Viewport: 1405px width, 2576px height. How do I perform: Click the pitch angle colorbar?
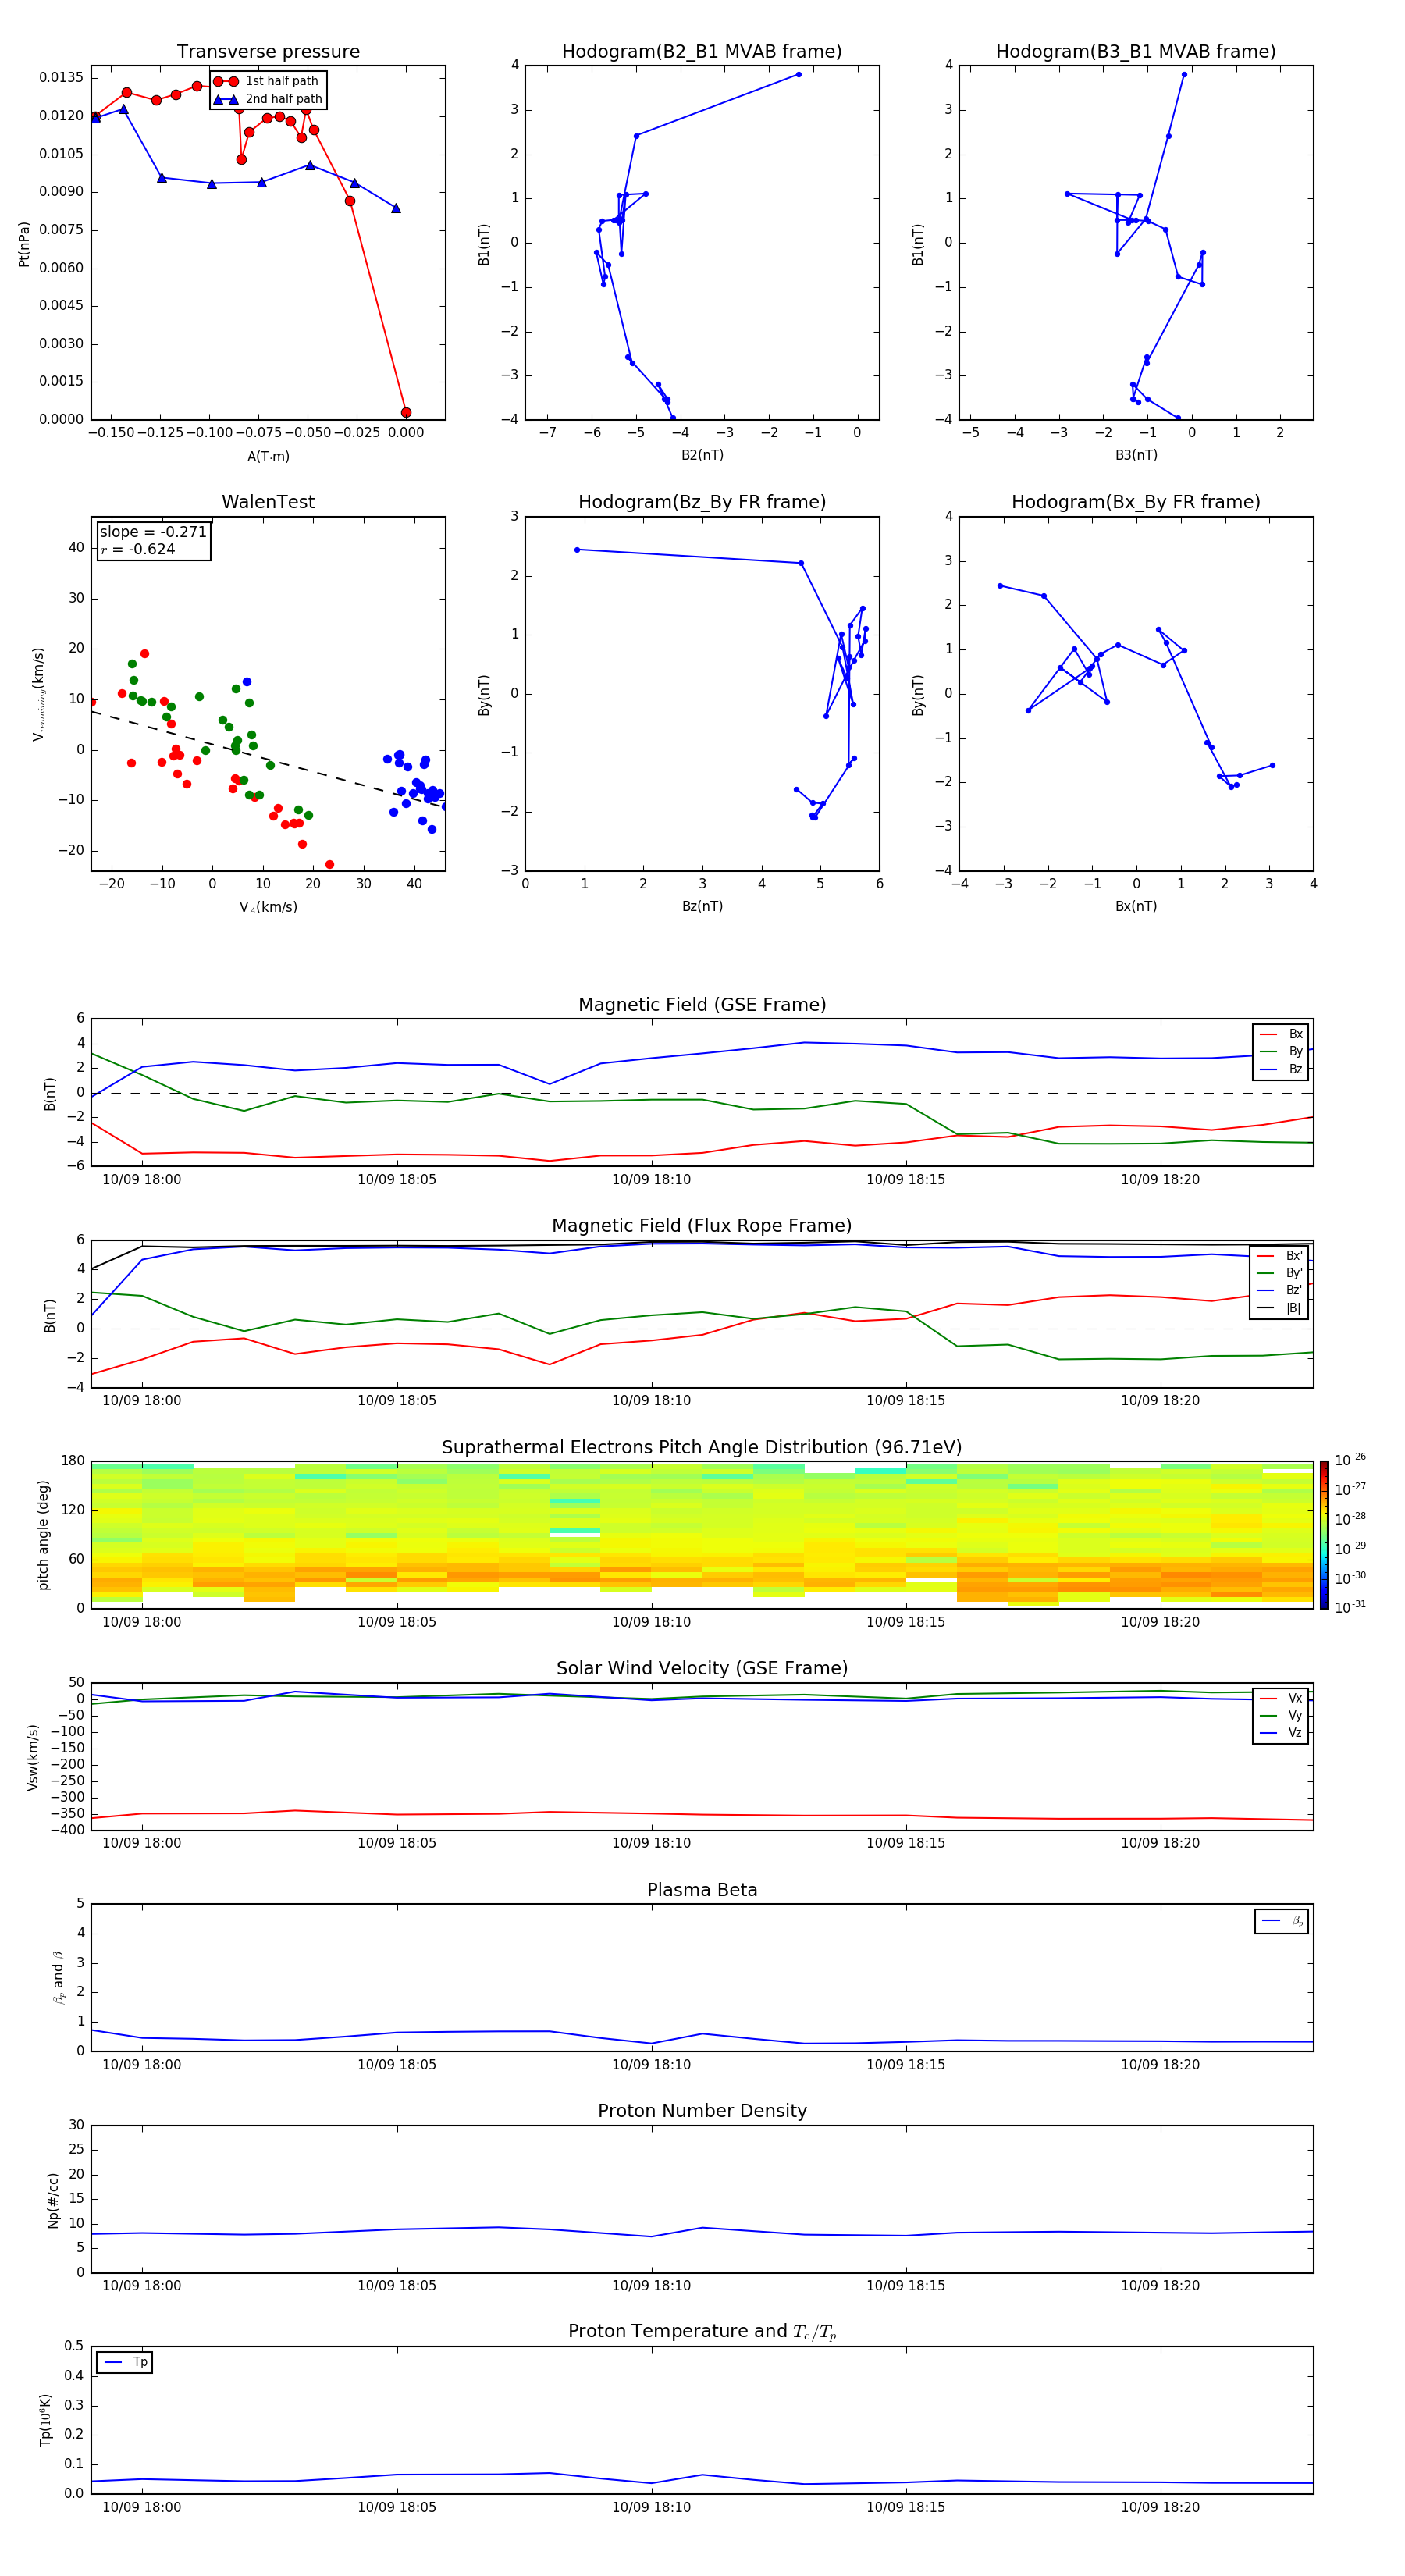pyautogui.click(x=1324, y=1535)
